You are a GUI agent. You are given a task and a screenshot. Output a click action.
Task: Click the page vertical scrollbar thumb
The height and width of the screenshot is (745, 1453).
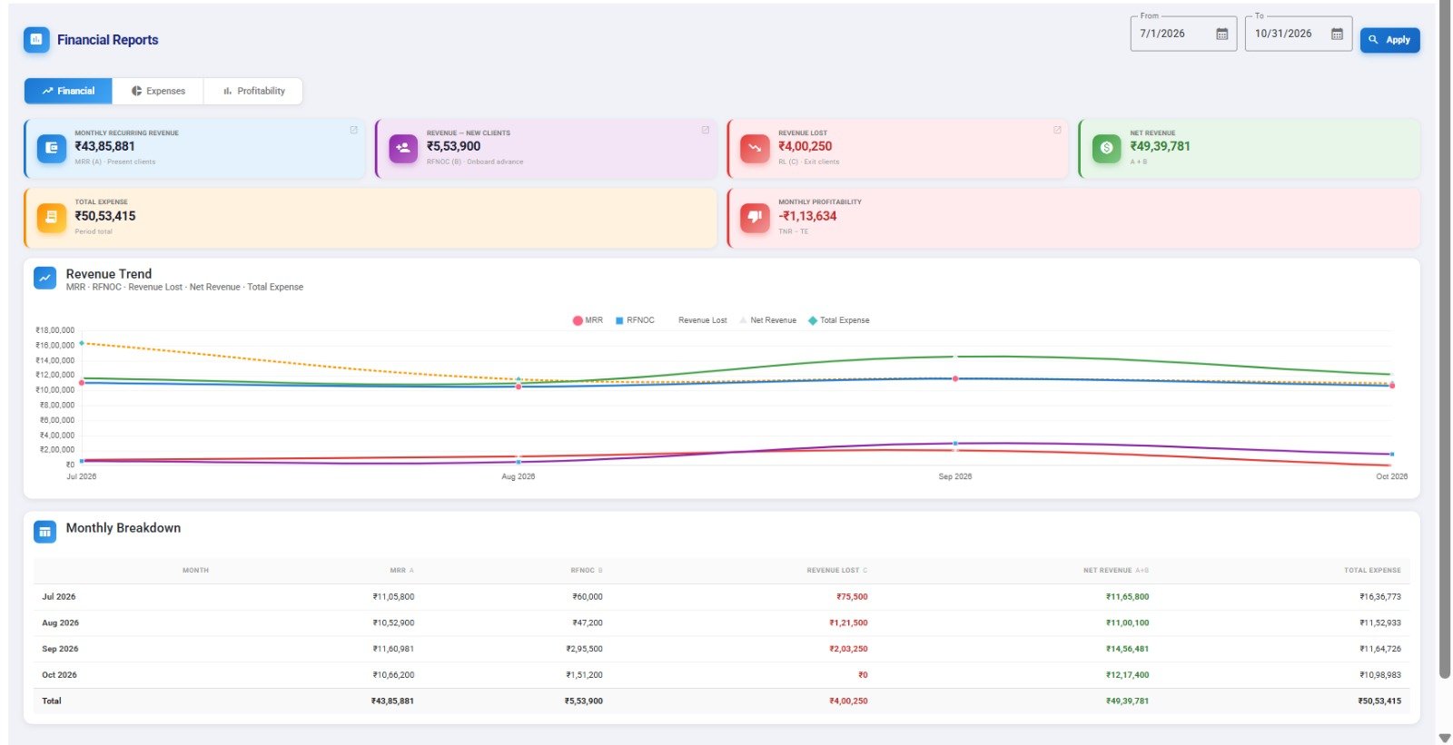[x=1445, y=340]
